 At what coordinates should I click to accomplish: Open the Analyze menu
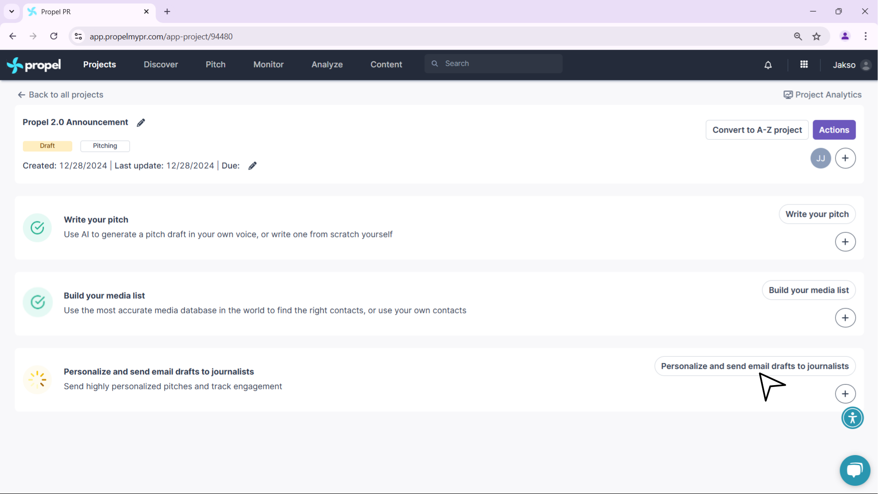(x=327, y=64)
